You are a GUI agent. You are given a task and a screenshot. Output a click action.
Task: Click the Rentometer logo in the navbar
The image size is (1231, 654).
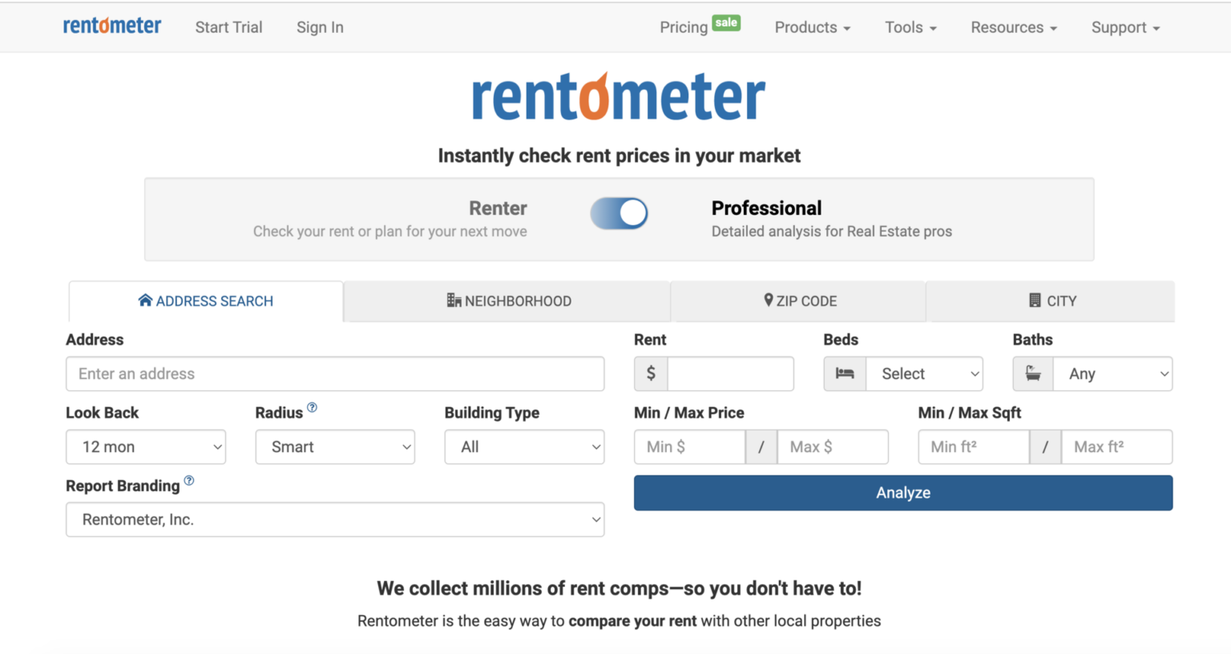111,26
